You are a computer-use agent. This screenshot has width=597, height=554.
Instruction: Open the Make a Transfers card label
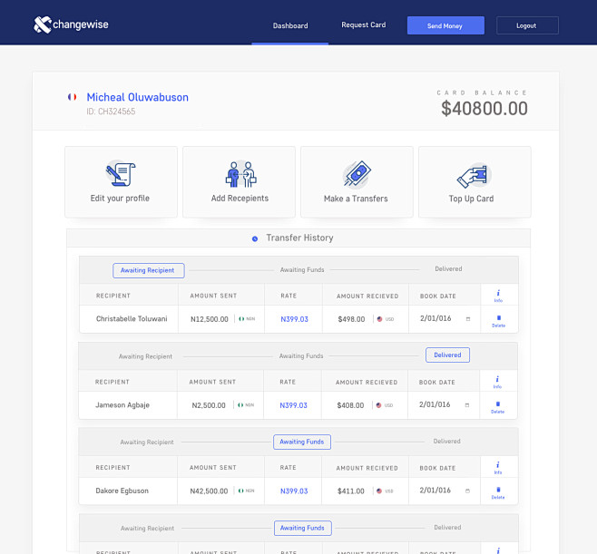(x=356, y=199)
